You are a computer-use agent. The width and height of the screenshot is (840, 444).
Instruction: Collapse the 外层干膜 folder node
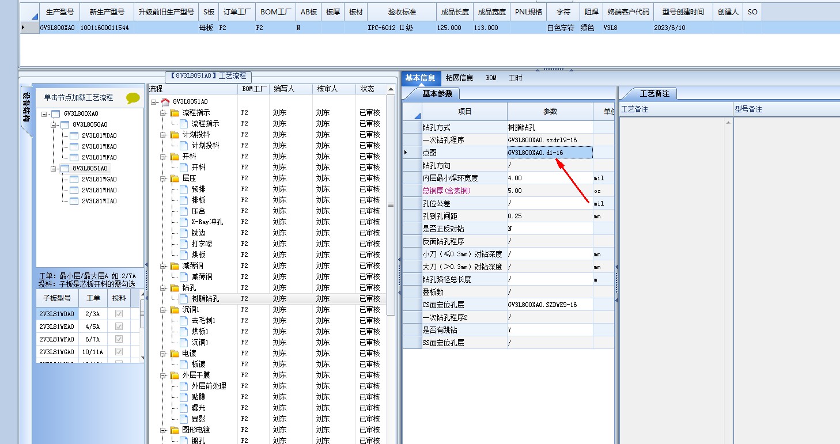pos(164,375)
